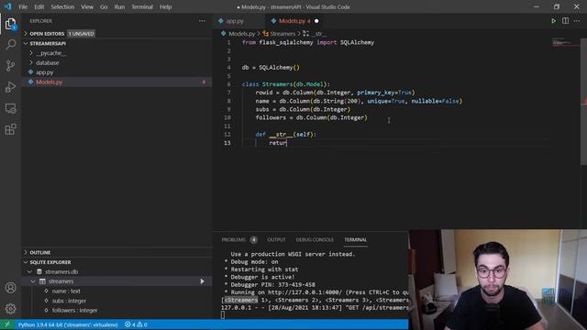The image size is (587, 330).
Task: Open the Help menu
Action: tap(165, 6)
